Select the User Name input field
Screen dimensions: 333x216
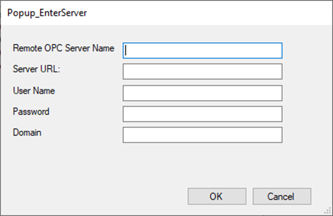coord(202,93)
